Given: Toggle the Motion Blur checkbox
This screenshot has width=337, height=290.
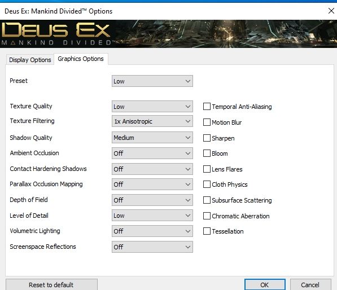Looking at the screenshot, I should click(207, 122).
